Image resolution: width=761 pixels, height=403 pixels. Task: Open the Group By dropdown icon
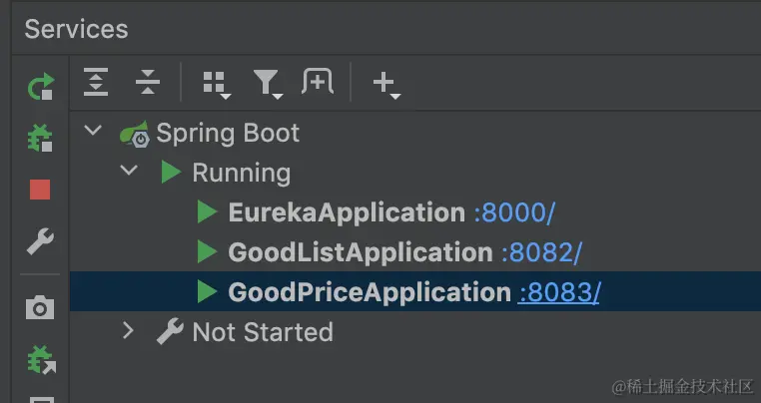pyautogui.click(x=216, y=85)
